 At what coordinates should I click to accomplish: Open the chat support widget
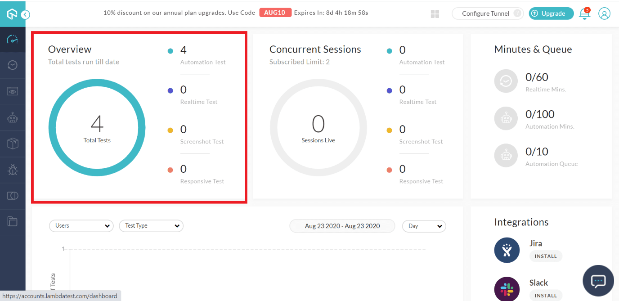[598, 280]
